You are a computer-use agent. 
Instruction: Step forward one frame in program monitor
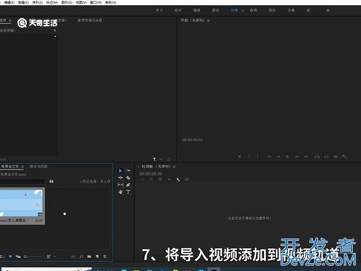coord(297,157)
